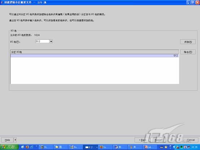200x150 pixels.
Task: Select the 512 row in partition I/O pool list
Action: (95, 56)
